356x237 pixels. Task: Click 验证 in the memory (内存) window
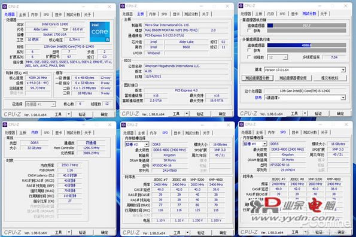(x=82, y=232)
